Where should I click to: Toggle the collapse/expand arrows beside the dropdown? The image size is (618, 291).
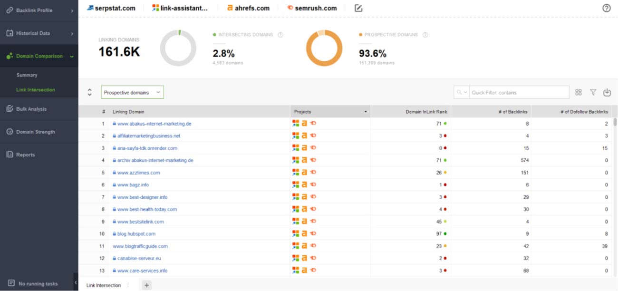pyautogui.click(x=89, y=92)
